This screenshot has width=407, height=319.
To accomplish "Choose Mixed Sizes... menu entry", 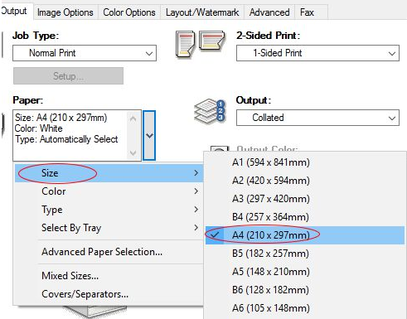I will click(109, 276).
